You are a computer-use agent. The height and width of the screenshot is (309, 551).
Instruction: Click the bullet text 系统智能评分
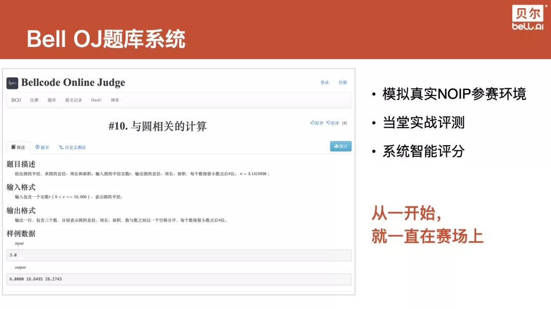click(423, 152)
